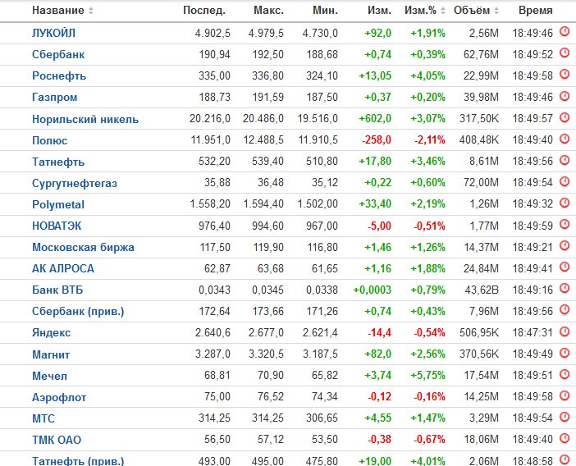Click the Послед. column header
The image size is (576, 466).
(204, 11)
